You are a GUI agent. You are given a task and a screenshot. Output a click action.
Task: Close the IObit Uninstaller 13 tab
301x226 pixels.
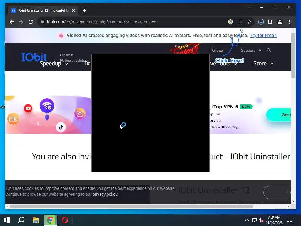pyautogui.click(x=73, y=11)
